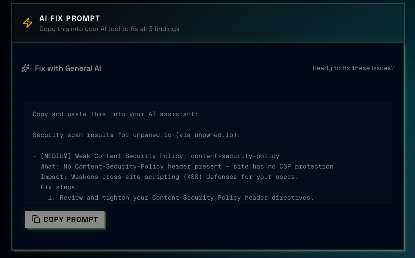Image resolution: width=415 pixels, height=258 pixels.
Task: Select the sparkle AI icon beside Fix with General AI
Action: point(25,68)
